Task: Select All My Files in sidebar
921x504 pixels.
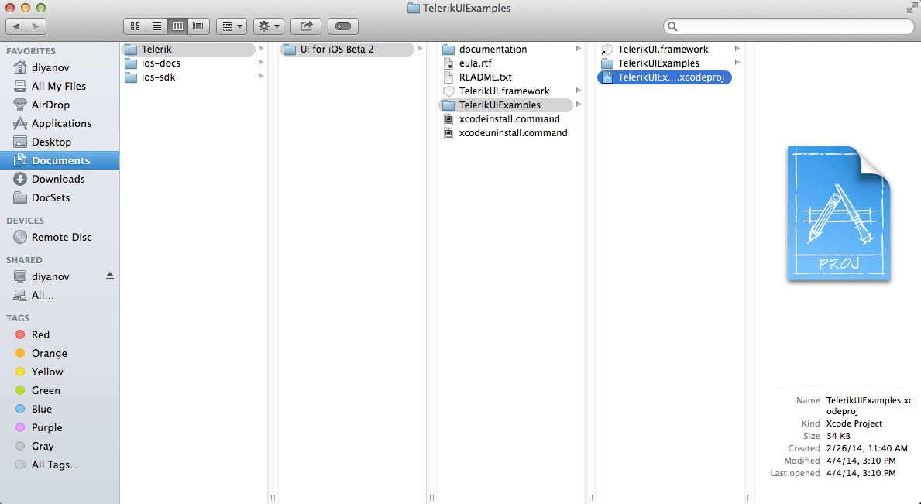Action: (60, 86)
